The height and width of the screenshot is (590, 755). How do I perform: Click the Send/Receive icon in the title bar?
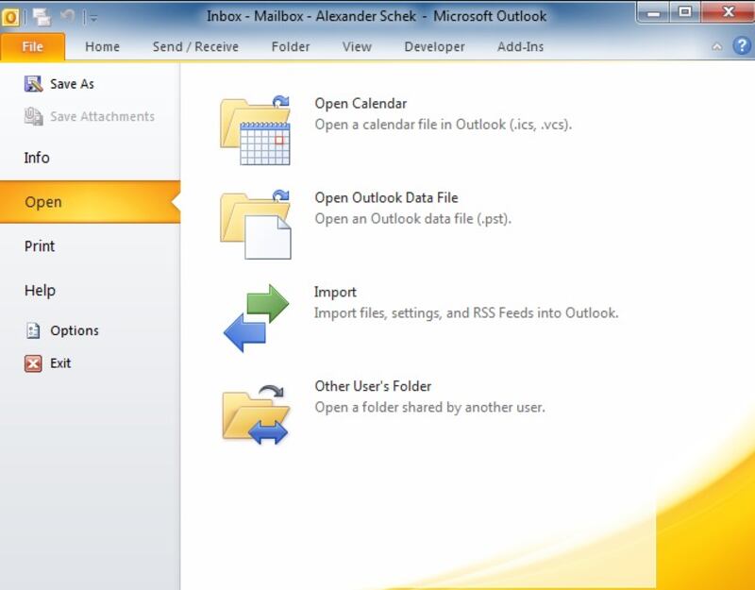point(42,16)
